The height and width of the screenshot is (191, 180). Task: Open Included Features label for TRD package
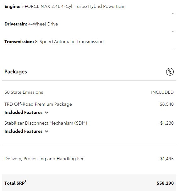tap(24, 112)
